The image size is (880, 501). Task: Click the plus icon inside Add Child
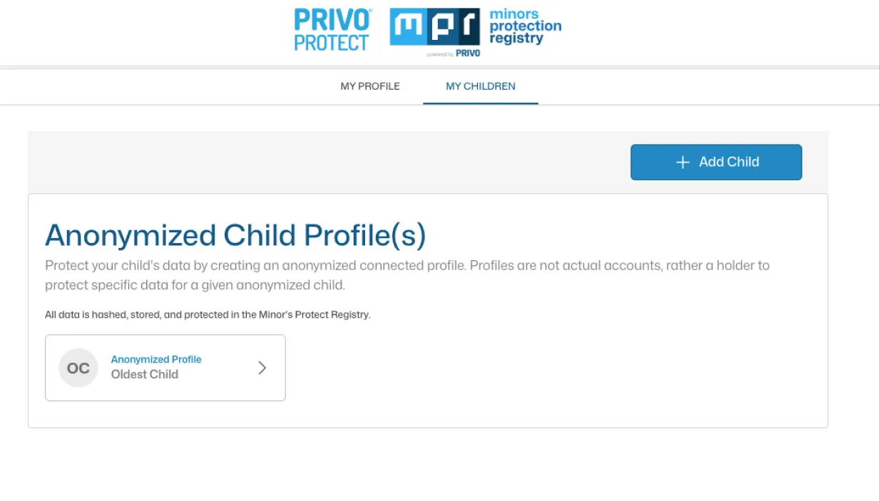click(682, 162)
